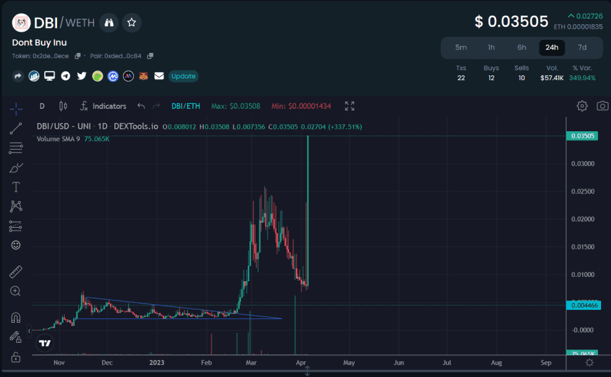The width and height of the screenshot is (611, 377).
Task: Copy the token address 0x2de...0ece
Action: (78, 56)
